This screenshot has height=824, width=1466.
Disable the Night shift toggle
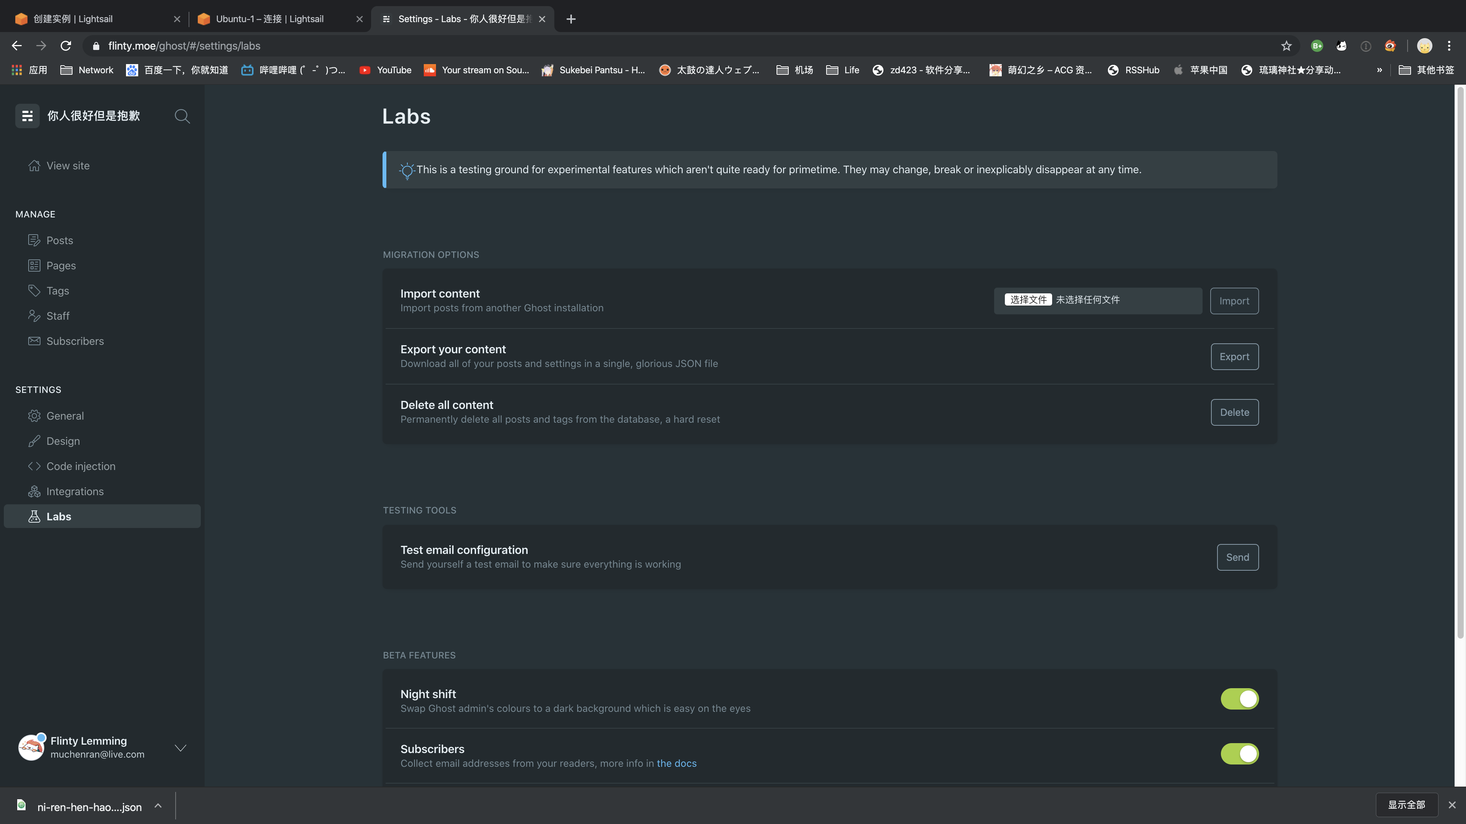click(1240, 699)
